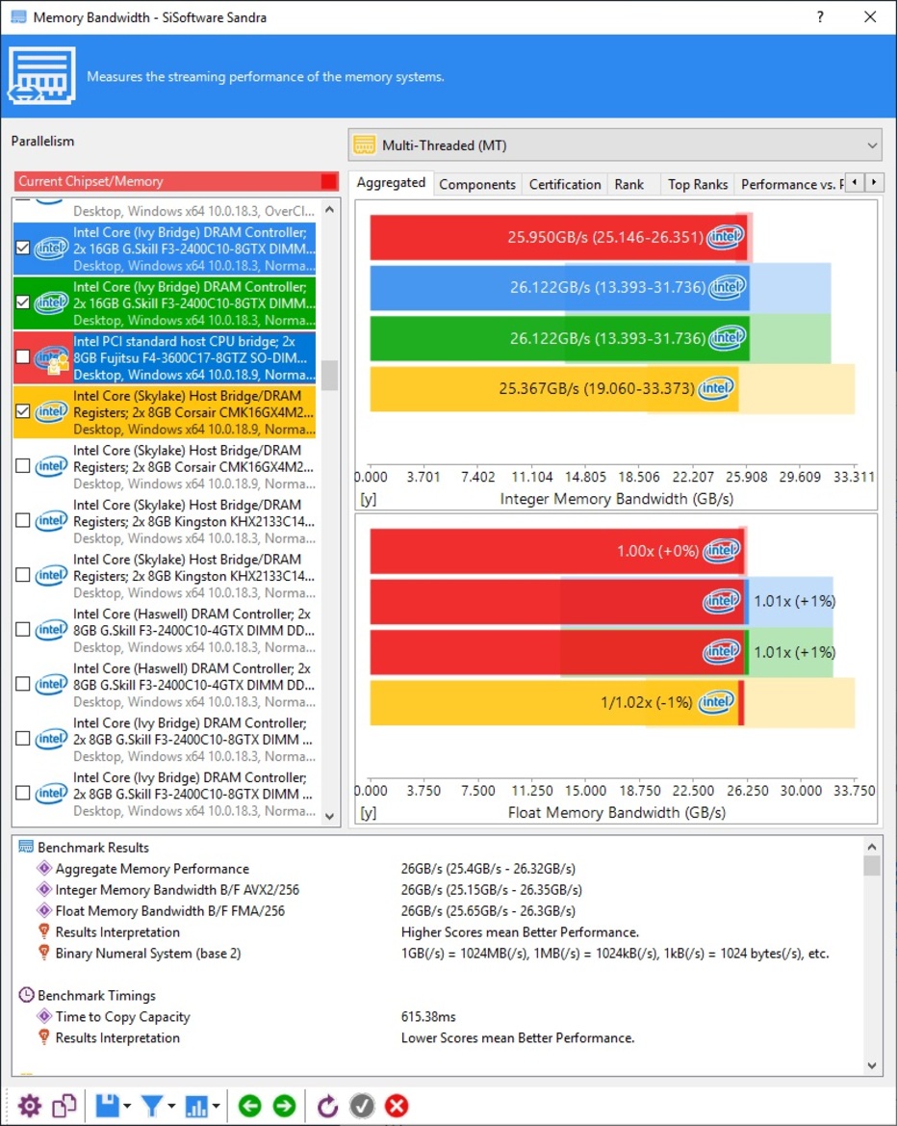
Task: Click the question mark help button
Action: coord(820,16)
